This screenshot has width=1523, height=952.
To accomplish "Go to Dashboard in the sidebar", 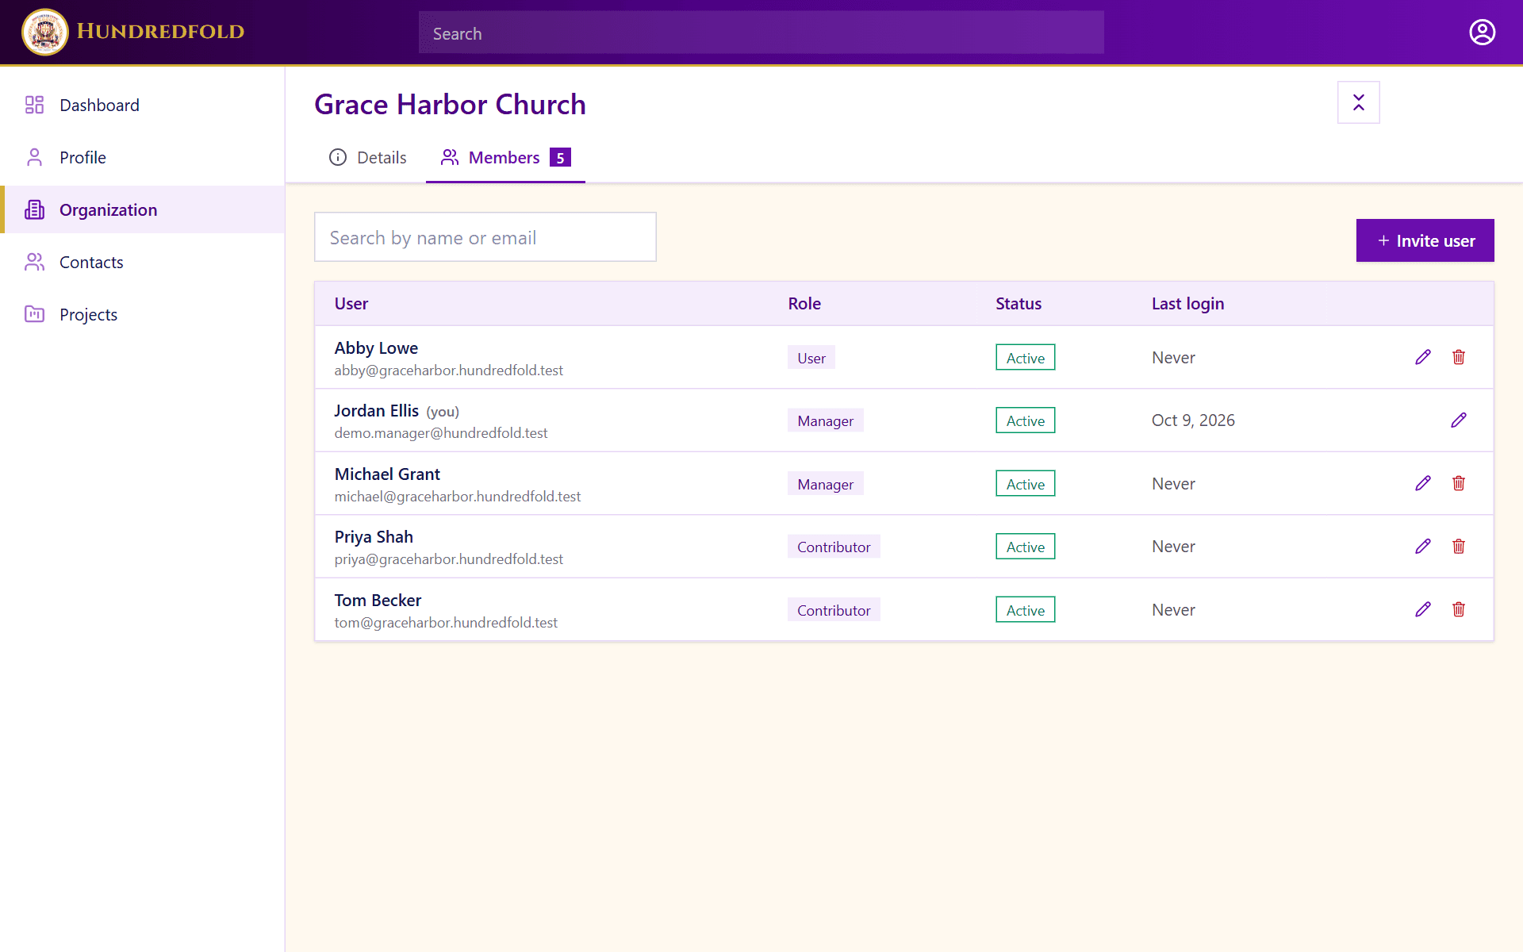I will (x=143, y=105).
